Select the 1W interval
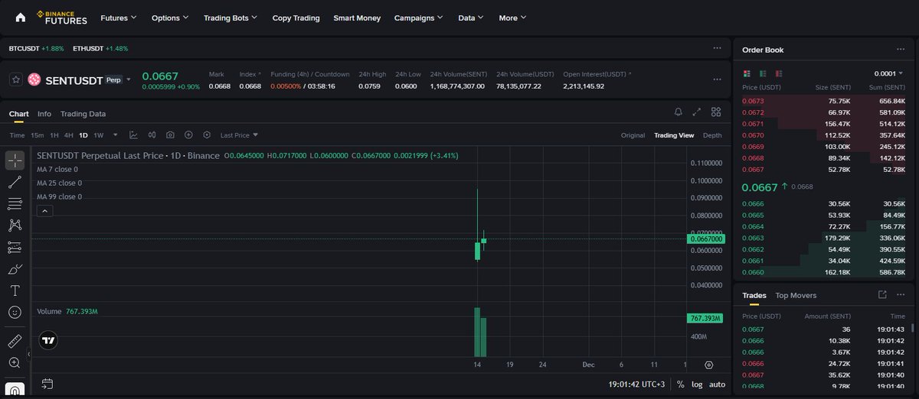919x399 pixels. click(98, 135)
